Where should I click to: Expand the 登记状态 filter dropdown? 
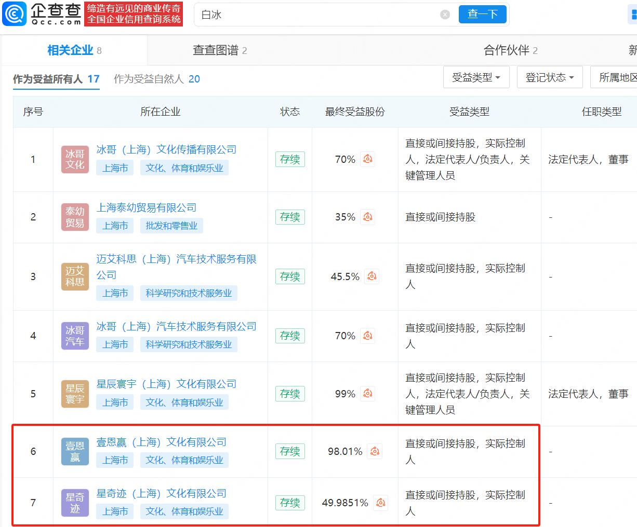coord(550,77)
